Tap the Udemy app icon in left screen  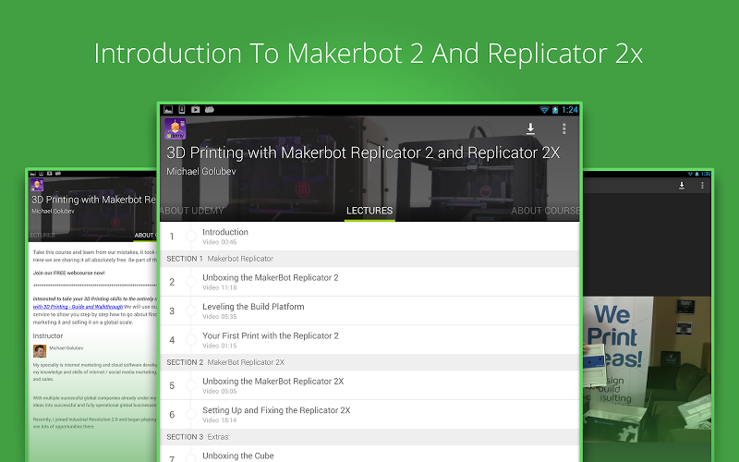click(37, 184)
